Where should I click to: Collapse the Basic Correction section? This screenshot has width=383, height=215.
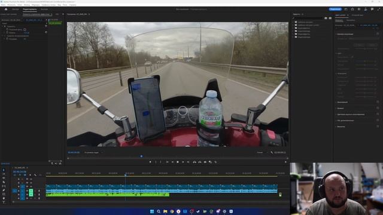[336, 34]
